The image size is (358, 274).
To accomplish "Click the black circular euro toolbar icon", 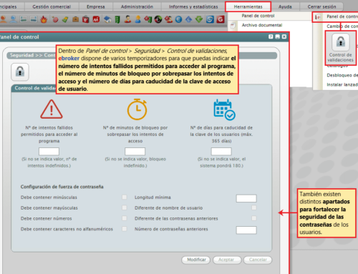I will coord(158,19).
